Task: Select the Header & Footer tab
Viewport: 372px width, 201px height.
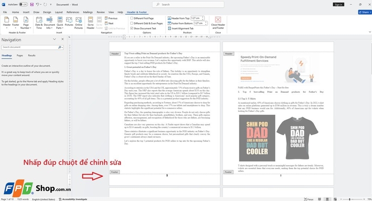Action: (x=137, y=12)
